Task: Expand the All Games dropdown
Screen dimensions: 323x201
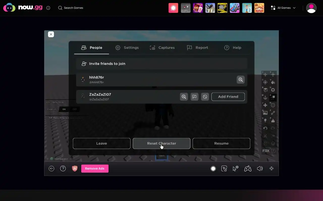Action: [x=283, y=8]
